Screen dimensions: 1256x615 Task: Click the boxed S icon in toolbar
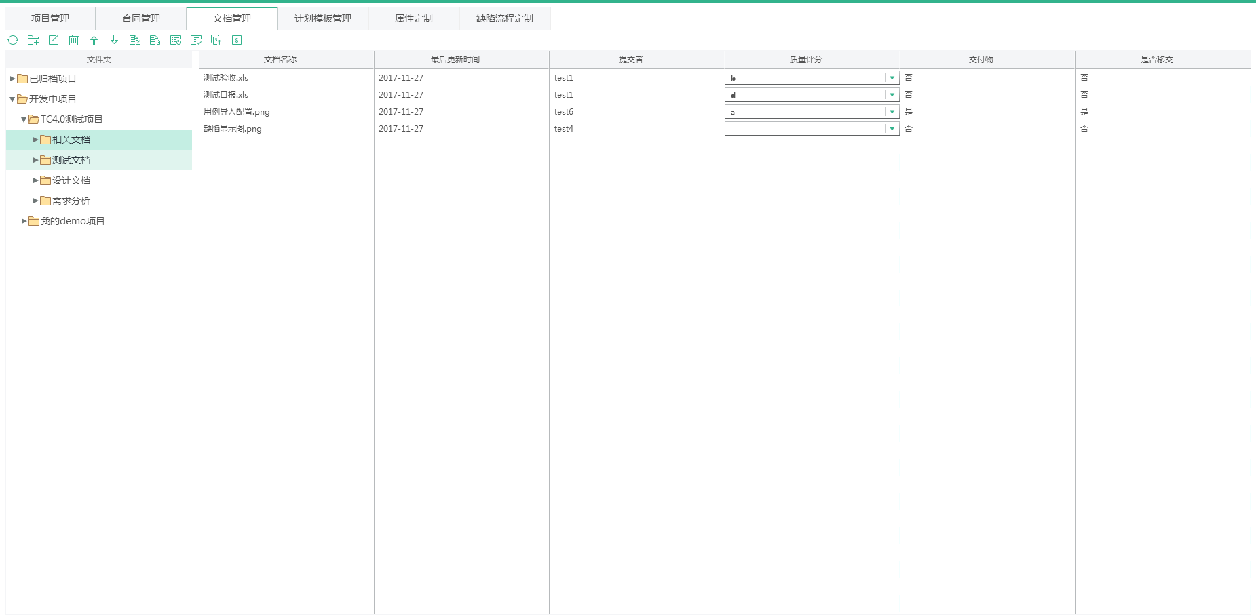coord(237,40)
